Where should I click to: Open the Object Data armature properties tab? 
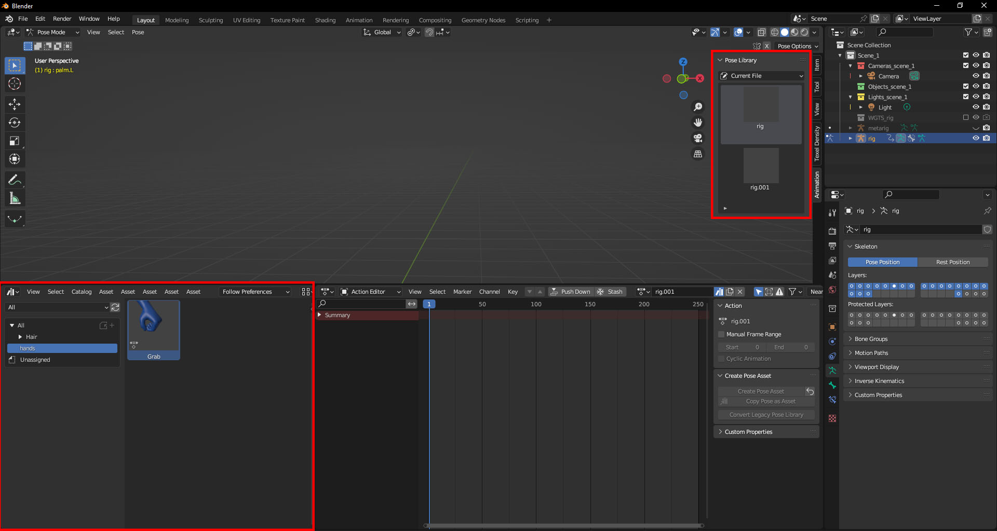(832, 371)
